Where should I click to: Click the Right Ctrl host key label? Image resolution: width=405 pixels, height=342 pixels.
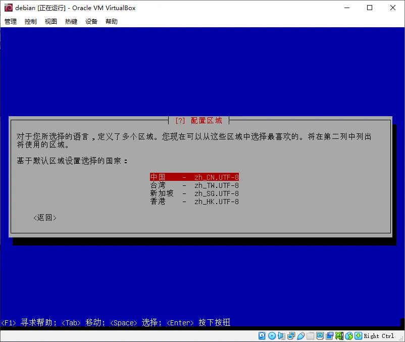(x=379, y=336)
